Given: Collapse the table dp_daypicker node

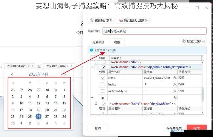Looking at the screenshot, I should pyautogui.click(x=96, y=104).
